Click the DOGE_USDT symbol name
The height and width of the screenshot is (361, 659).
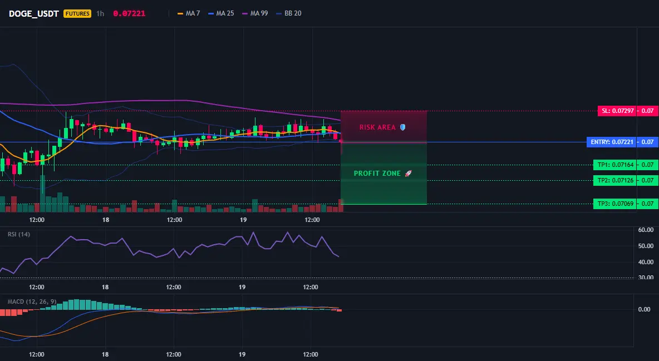(x=33, y=13)
